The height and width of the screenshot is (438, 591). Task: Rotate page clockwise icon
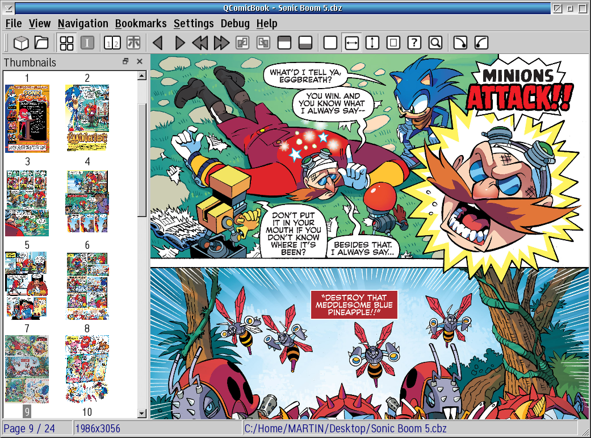pos(460,43)
